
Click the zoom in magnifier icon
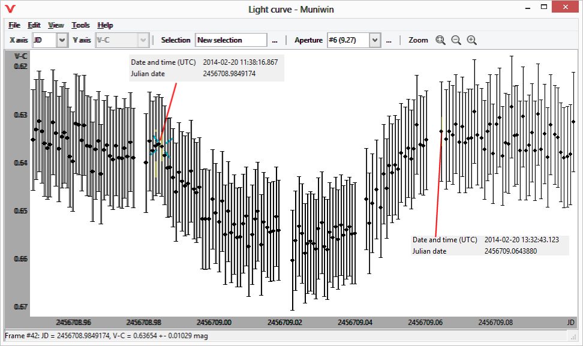click(472, 40)
